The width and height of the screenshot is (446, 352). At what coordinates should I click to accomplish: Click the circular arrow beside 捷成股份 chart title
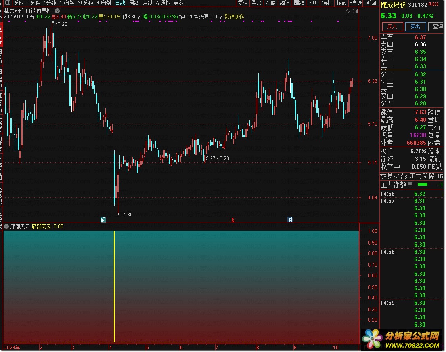(57, 11)
